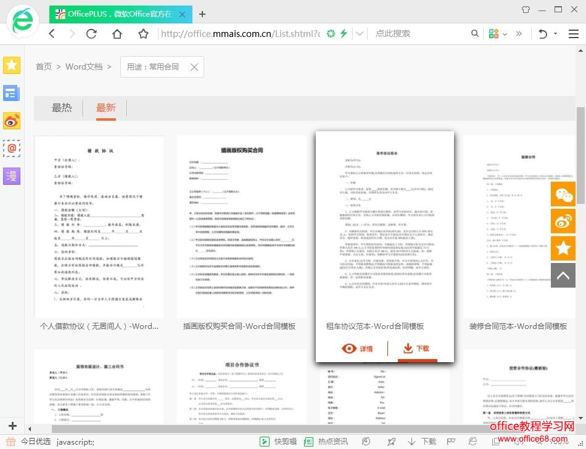
Task: Click the vertical scrollbar thumb
Action: pyautogui.click(x=580, y=155)
